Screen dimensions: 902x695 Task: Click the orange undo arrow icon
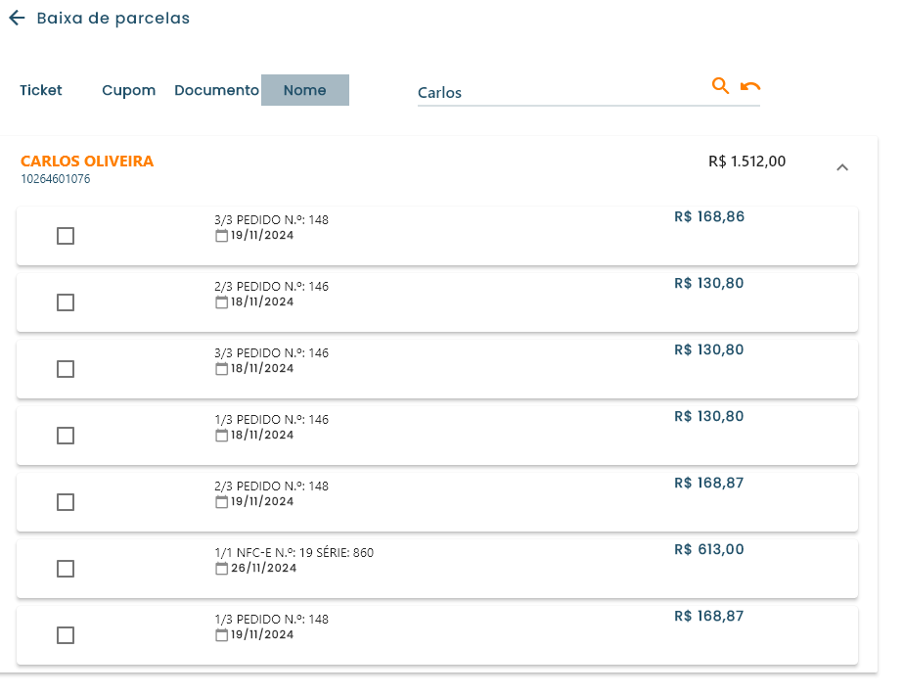[750, 87]
